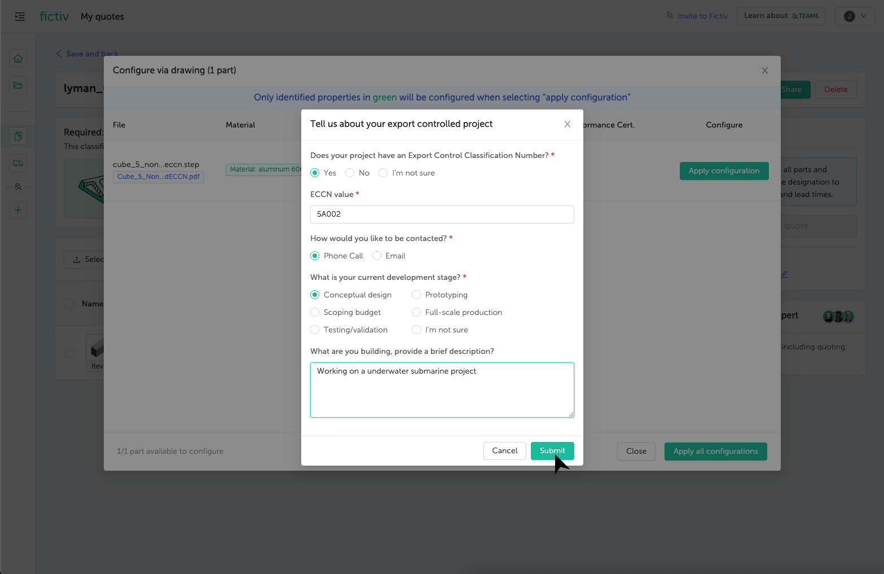Image resolution: width=884 pixels, height=574 pixels.
Task: Open the Material aluminum badge
Action: (263, 169)
